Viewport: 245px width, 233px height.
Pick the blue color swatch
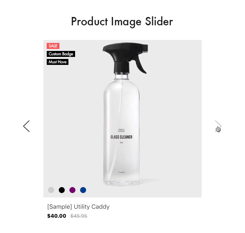point(83,190)
